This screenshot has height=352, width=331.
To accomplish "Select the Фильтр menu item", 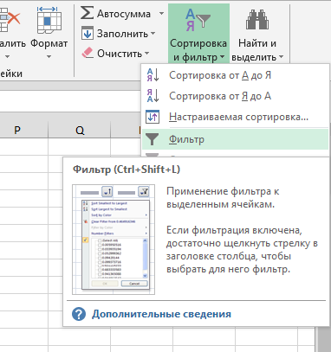I will point(236,139).
